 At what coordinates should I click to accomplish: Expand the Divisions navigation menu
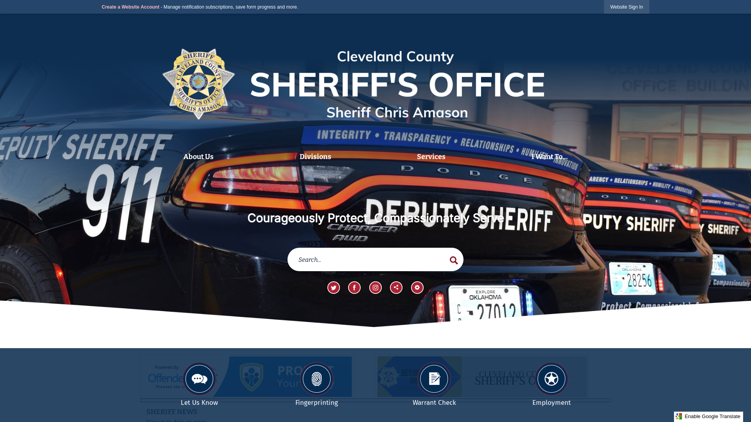(x=315, y=156)
